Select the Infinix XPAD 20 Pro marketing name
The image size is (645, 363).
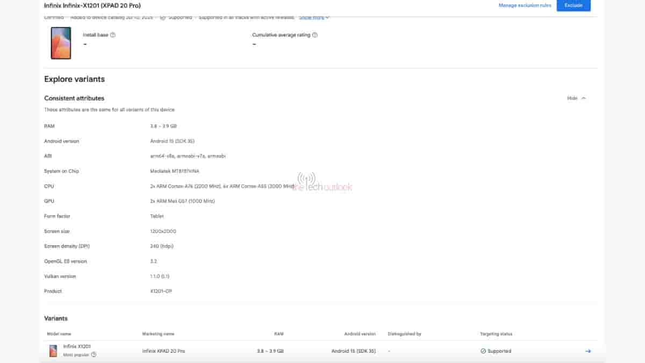click(x=163, y=351)
